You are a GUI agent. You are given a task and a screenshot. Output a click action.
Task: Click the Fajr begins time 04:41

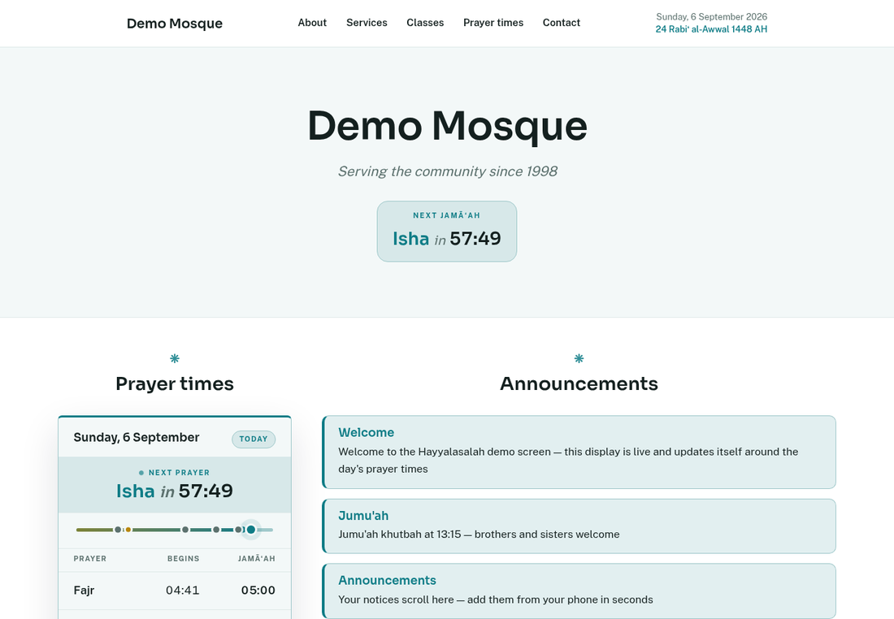pos(182,591)
